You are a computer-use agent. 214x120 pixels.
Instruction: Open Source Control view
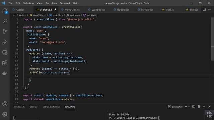tap(5, 32)
